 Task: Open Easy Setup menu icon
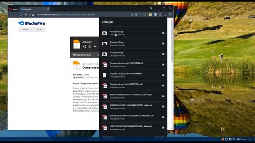coord(170,15)
